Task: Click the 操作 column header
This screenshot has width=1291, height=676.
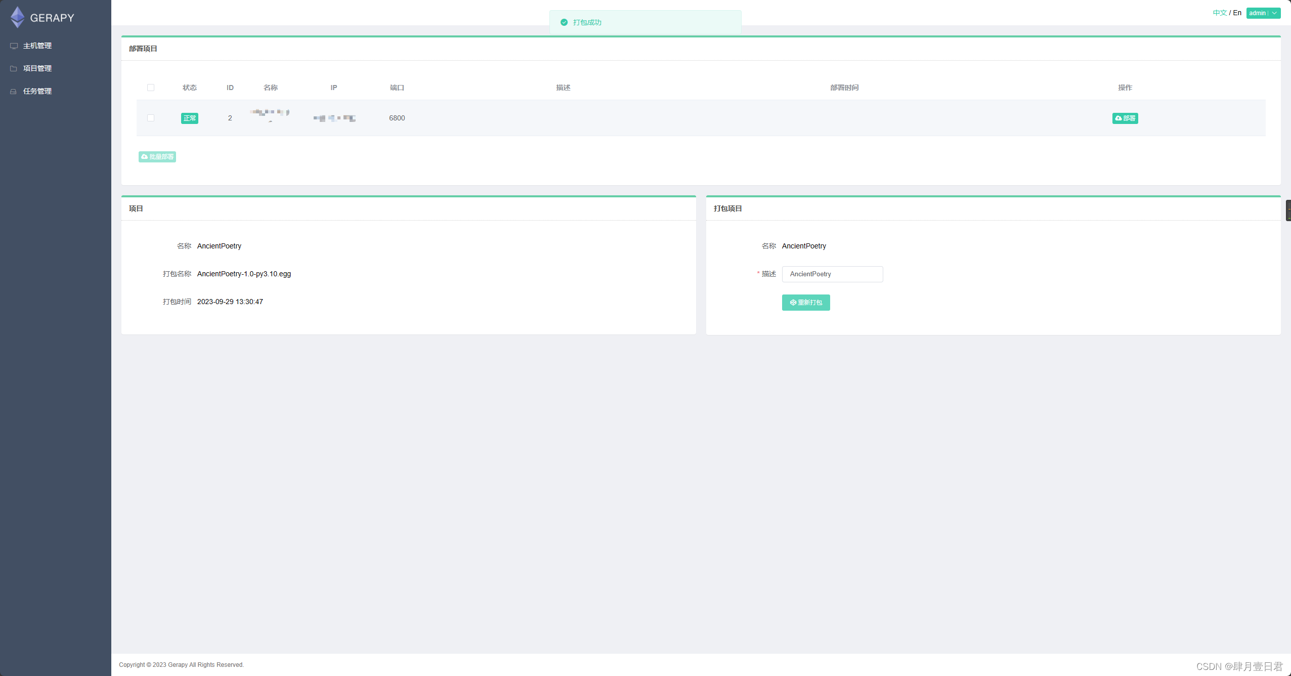Action: [1125, 88]
